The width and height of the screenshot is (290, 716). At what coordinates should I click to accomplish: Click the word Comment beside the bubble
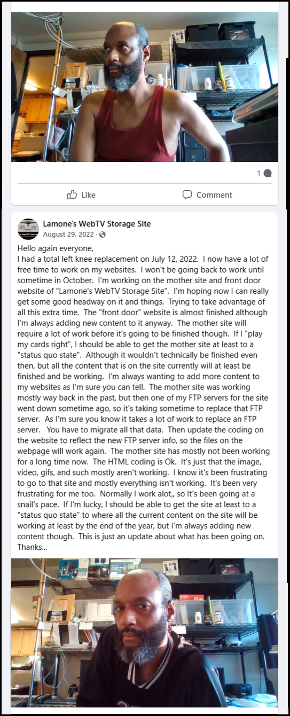pos(214,195)
